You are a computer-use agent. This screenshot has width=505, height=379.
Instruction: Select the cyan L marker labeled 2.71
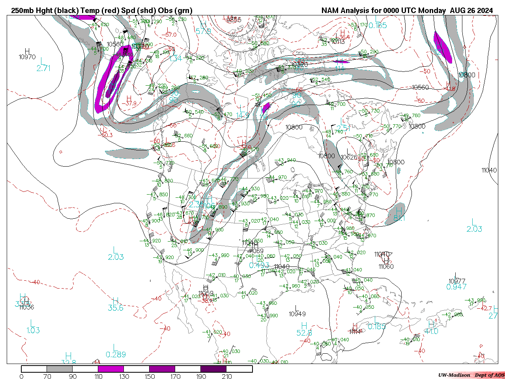click(43, 61)
